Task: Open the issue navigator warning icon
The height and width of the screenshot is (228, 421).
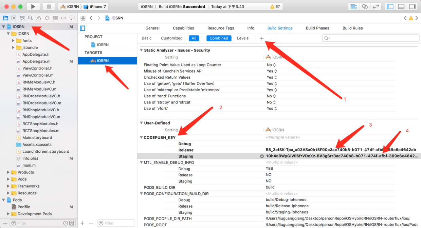Action: click(x=39, y=18)
